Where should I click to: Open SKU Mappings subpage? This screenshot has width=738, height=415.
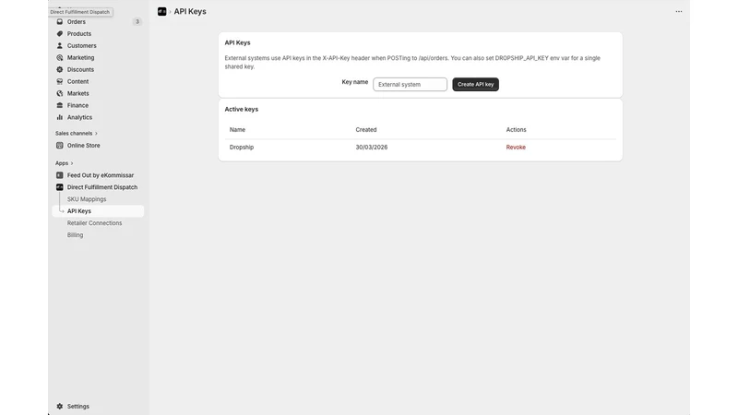[87, 199]
